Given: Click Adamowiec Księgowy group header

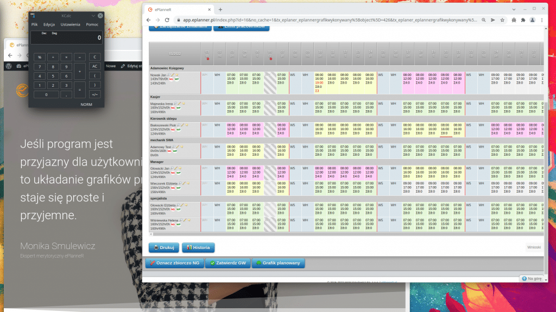Looking at the screenshot, I should 167,68.
